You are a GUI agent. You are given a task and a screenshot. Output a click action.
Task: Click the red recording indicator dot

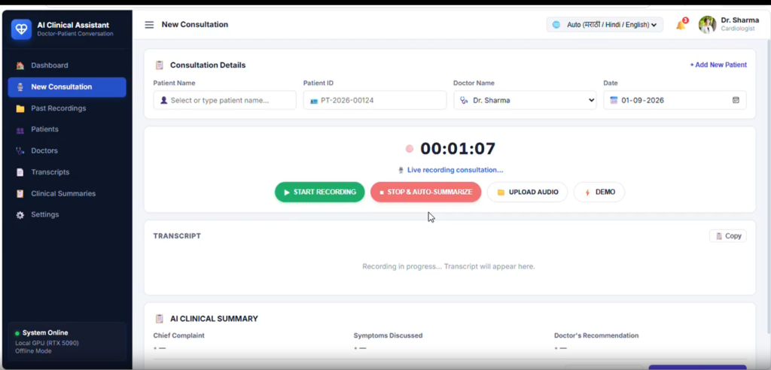(x=409, y=149)
